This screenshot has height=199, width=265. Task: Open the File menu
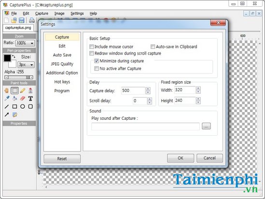click(14, 14)
